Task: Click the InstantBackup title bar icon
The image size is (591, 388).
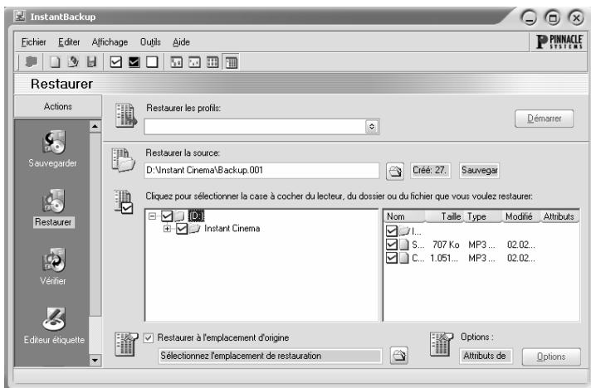Action: click(19, 17)
